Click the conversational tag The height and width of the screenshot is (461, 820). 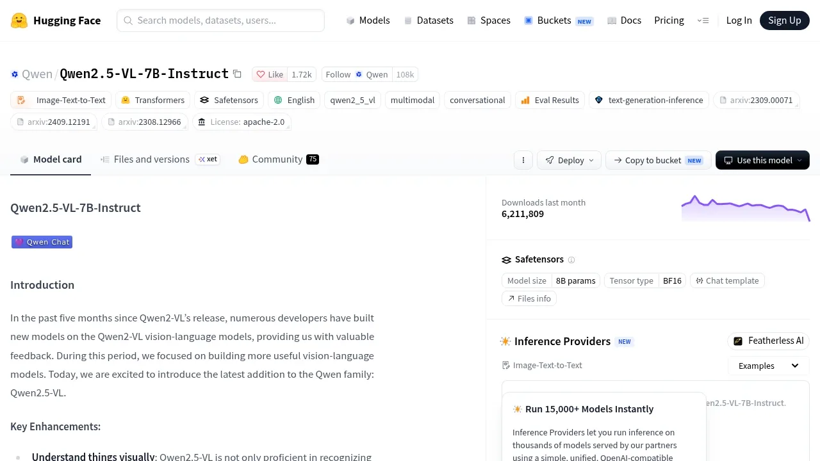point(477,100)
